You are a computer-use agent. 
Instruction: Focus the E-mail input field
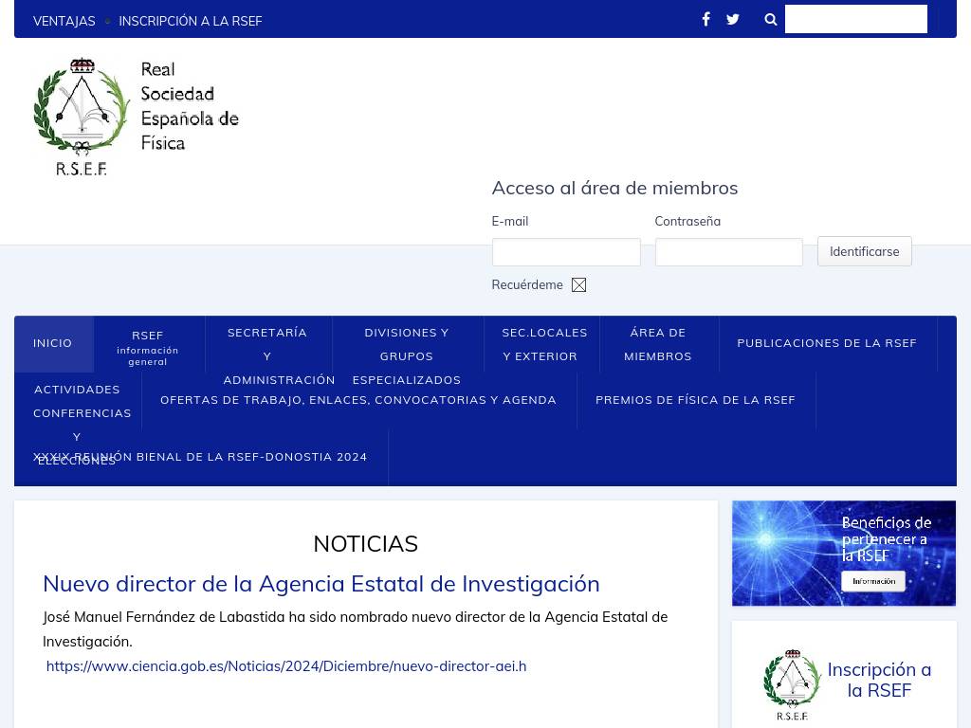coord(566,252)
